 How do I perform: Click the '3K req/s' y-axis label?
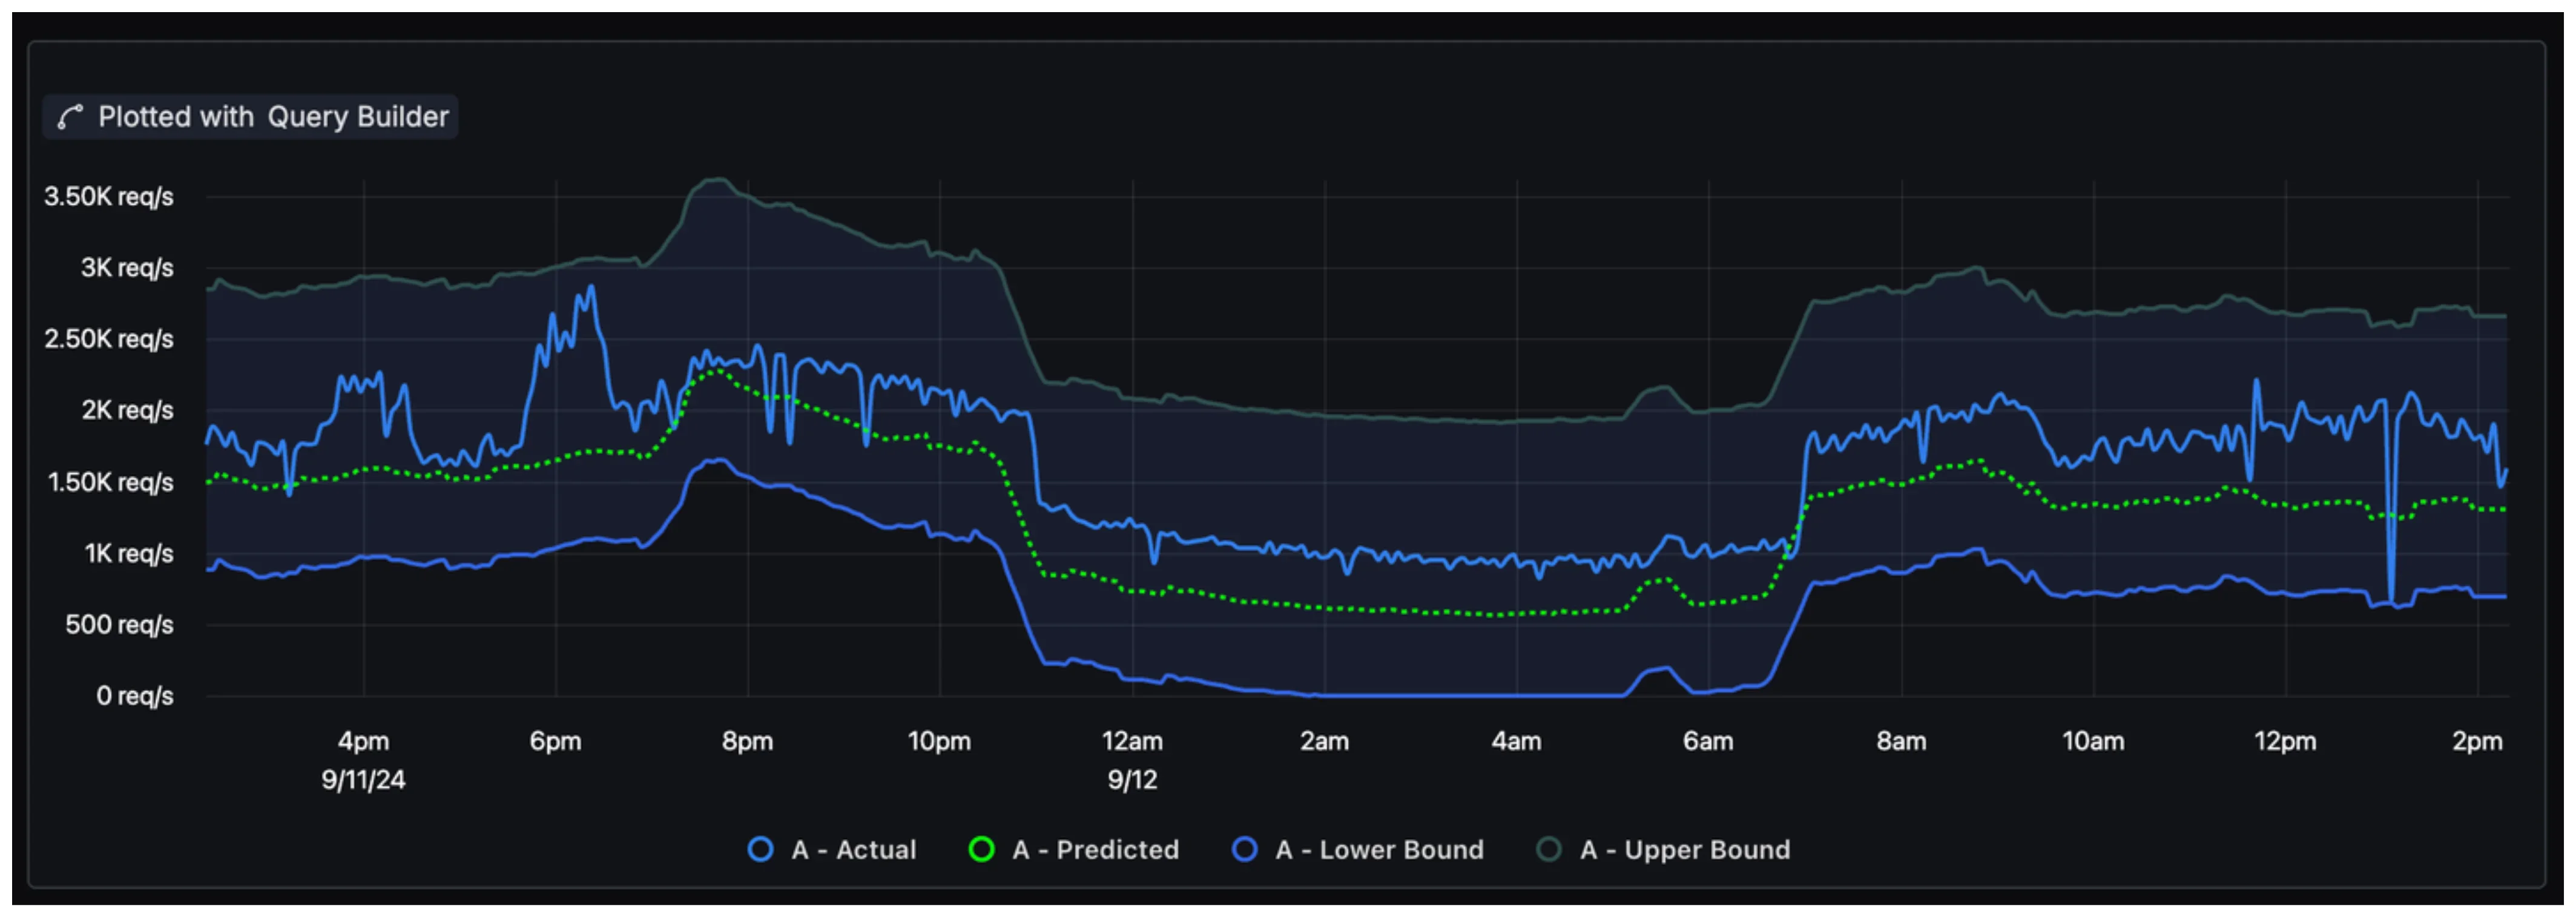[127, 268]
